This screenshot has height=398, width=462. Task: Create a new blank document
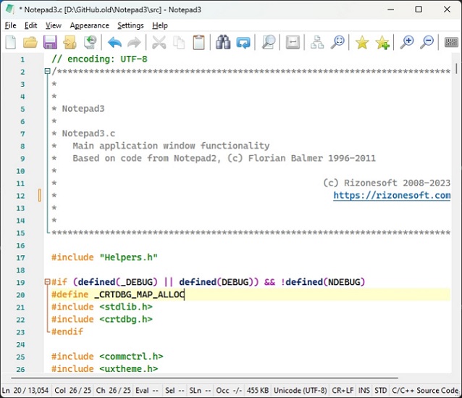click(x=11, y=42)
